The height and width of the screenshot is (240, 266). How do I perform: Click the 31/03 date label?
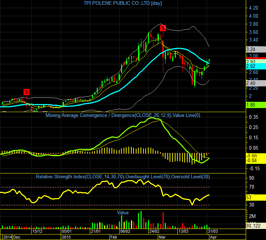(213, 231)
